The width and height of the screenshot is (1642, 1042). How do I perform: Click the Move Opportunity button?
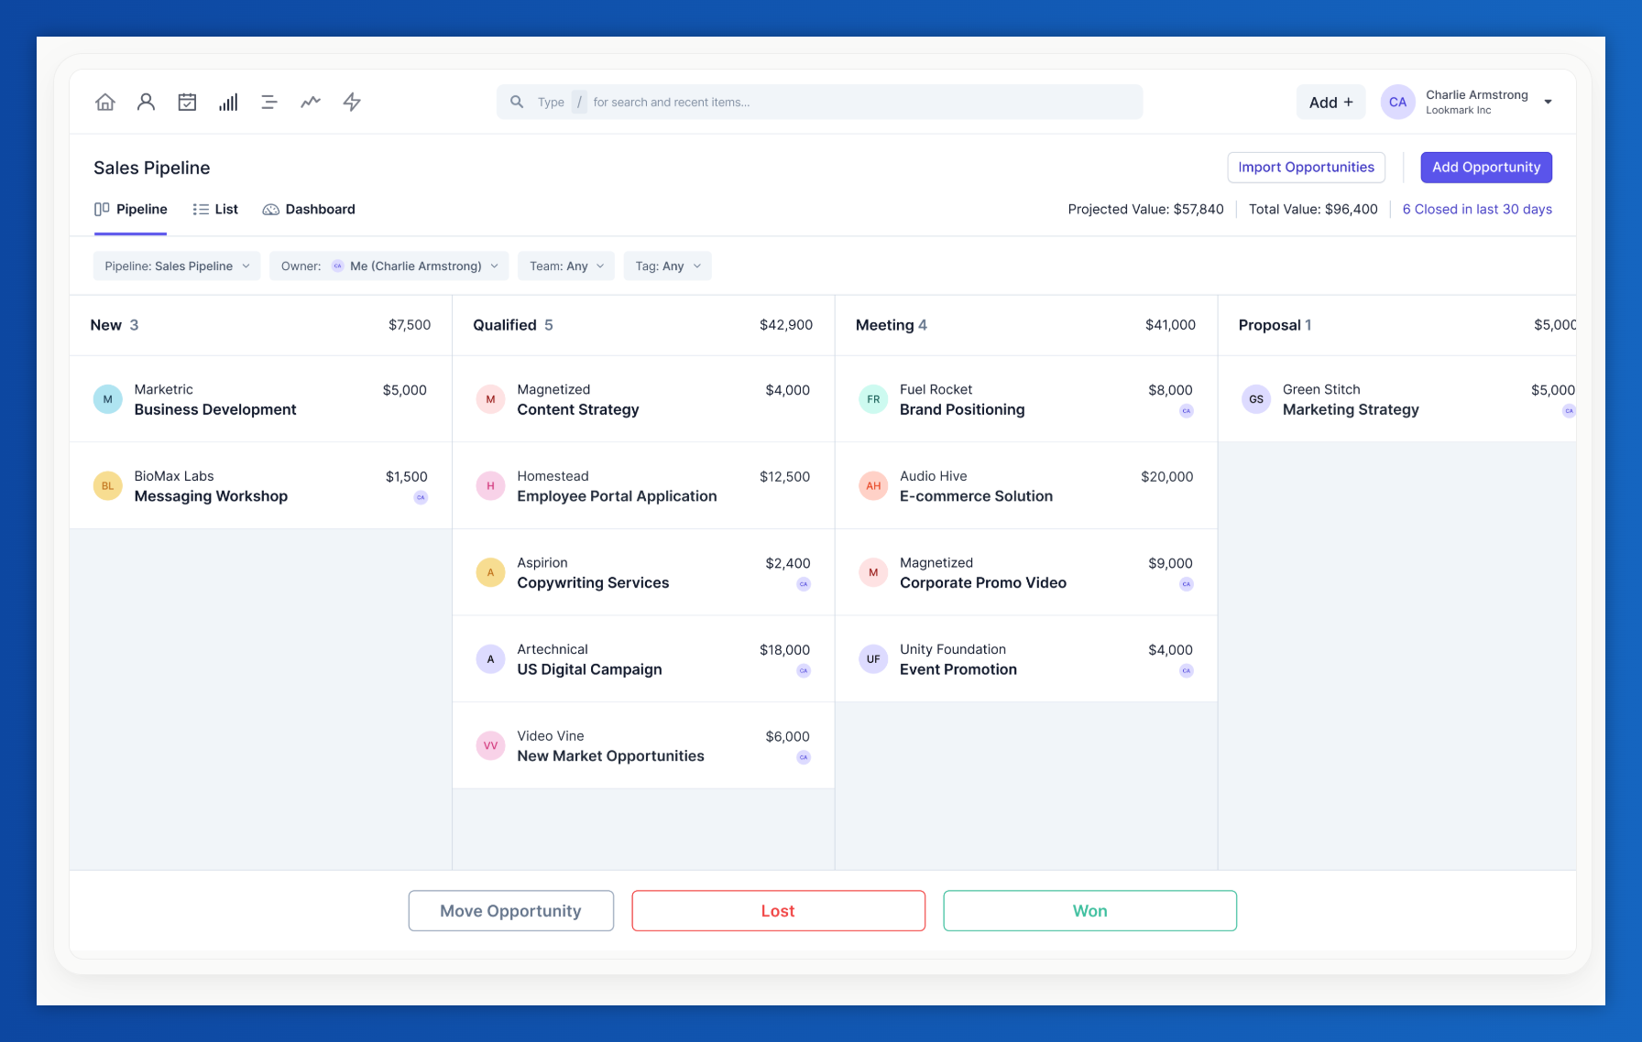point(511,911)
